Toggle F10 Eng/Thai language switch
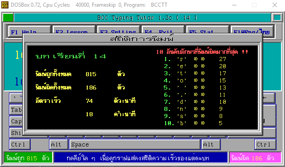 point(252,31)
